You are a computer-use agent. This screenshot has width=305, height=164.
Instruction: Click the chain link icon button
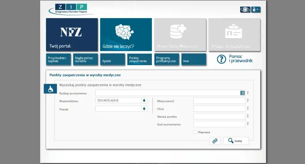(x=215, y=141)
